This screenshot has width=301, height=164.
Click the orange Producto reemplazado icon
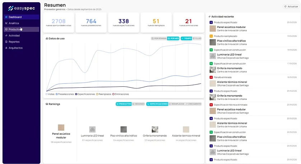(211, 36)
